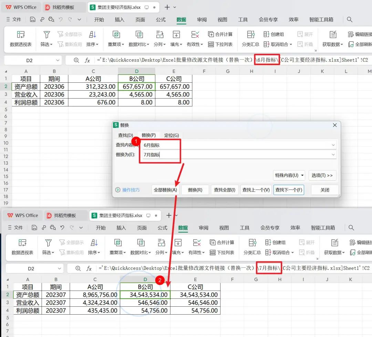Click Consolidate (合并计算) in top ribbon

tap(220, 34)
